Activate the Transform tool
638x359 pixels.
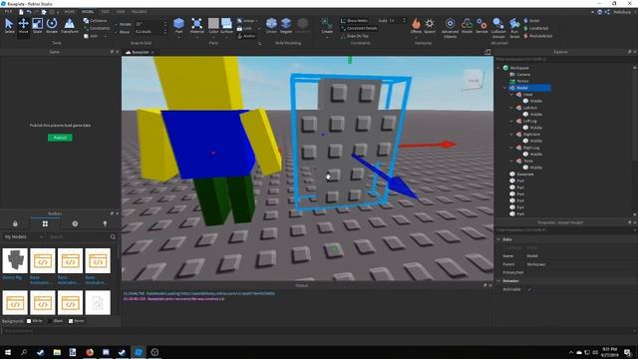coord(69,26)
